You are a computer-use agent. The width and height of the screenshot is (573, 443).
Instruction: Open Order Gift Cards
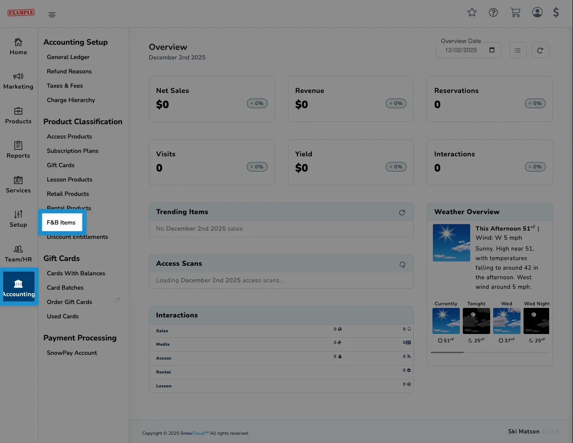pos(69,302)
